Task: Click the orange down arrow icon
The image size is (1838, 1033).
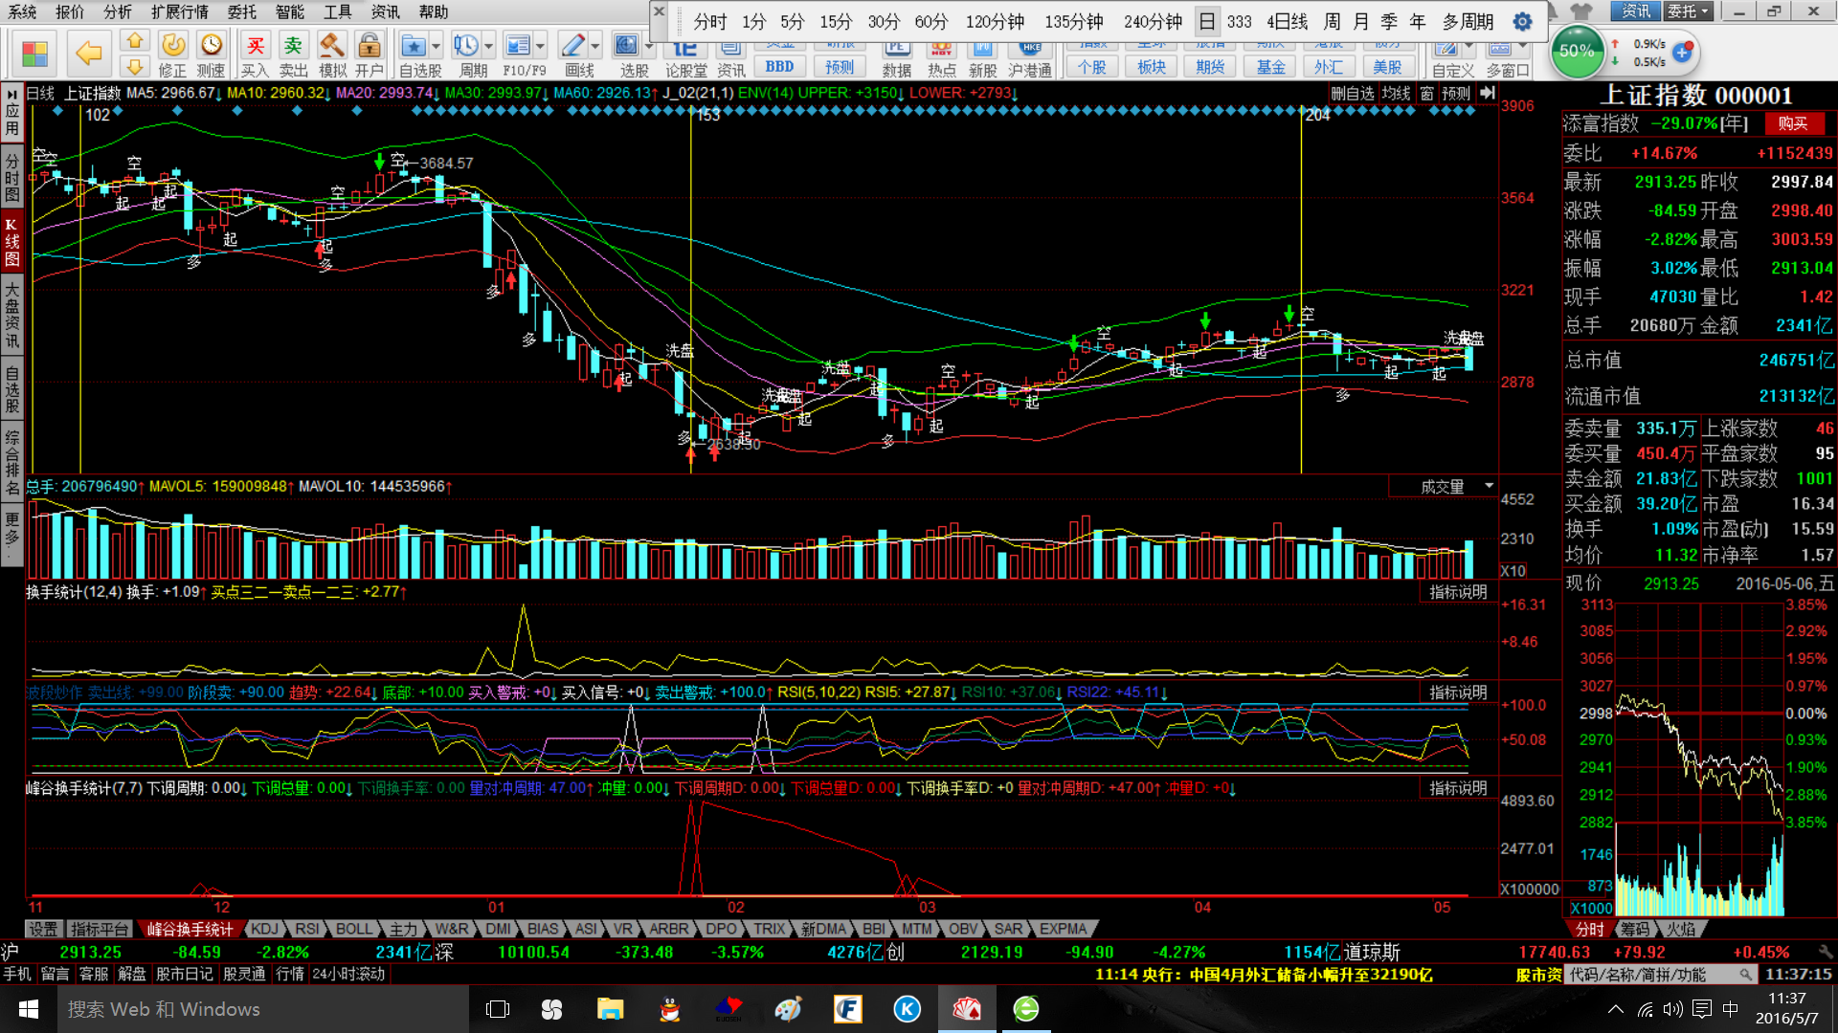Action: click(135, 67)
